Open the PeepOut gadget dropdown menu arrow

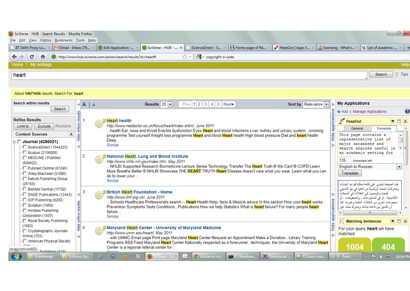pos(392,121)
